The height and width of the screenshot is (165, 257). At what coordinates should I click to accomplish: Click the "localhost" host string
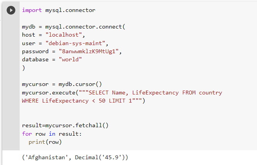point(64,35)
